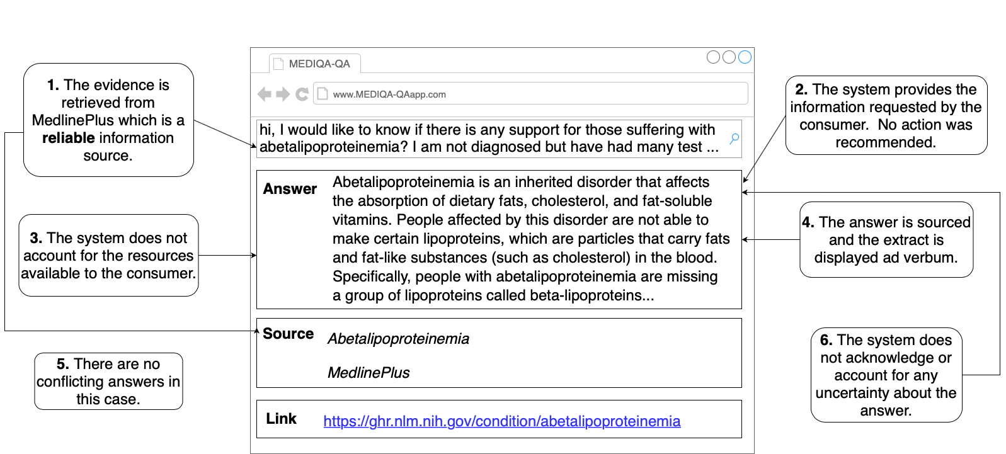Click the magnifier search icon in query box
The width and height of the screenshot is (1006, 454).
point(734,139)
